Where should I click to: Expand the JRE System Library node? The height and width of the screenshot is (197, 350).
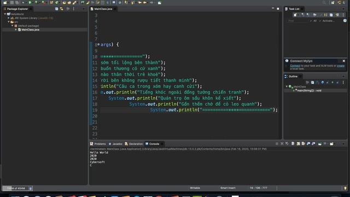(9, 18)
